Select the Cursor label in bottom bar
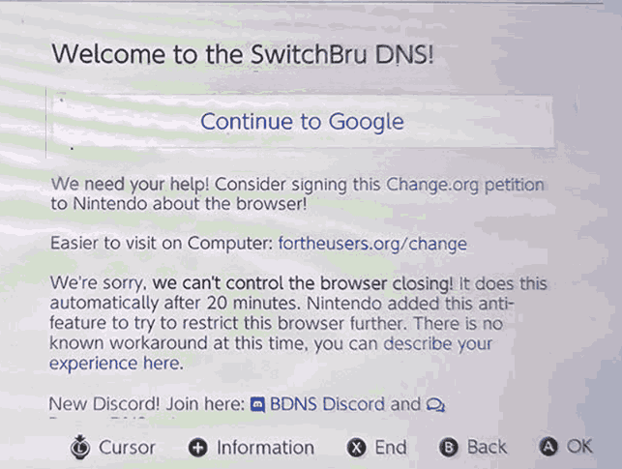622x469 pixels. pos(127,447)
